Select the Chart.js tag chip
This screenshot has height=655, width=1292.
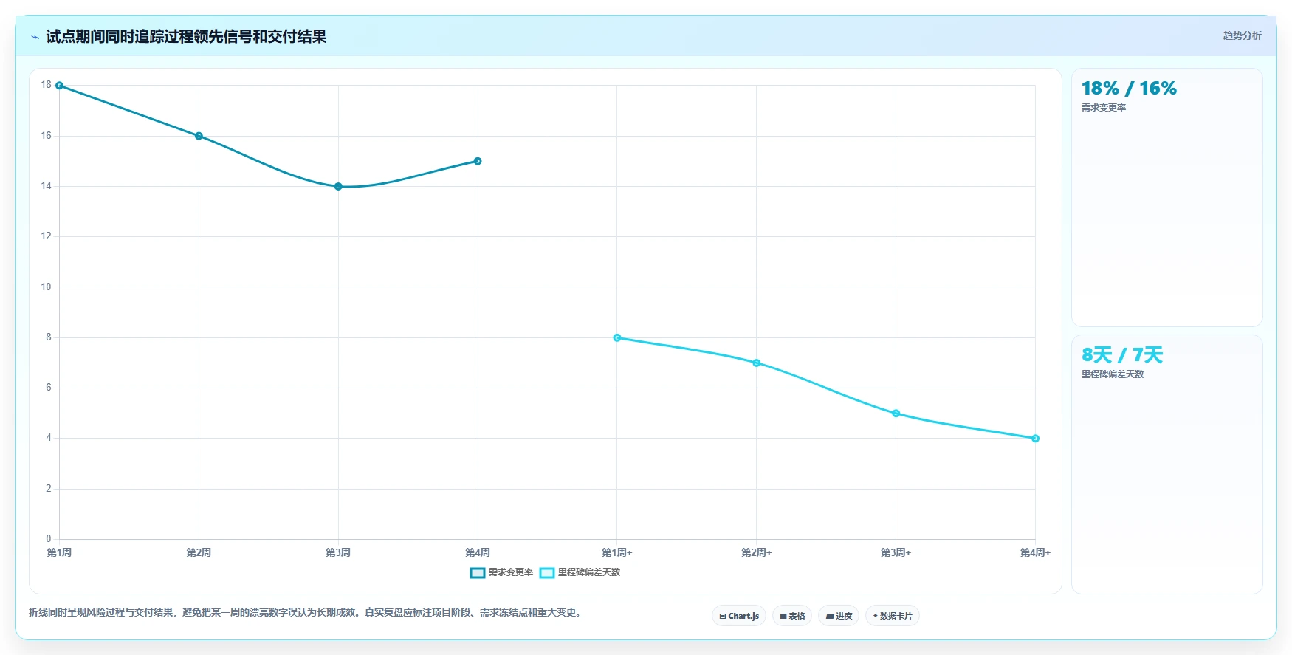[x=739, y=616]
